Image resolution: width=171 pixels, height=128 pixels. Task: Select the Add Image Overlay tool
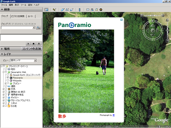click(x=71, y=10)
